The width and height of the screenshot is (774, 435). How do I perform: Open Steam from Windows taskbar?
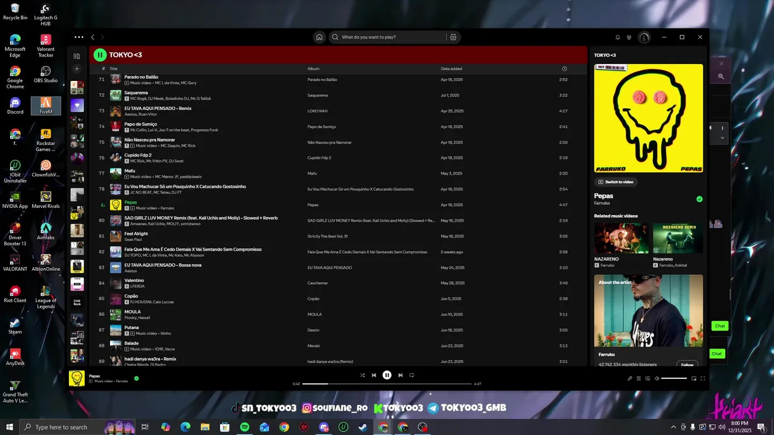click(363, 427)
